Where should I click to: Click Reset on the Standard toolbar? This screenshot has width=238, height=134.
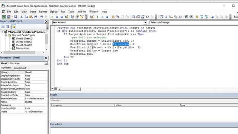(61, 17)
